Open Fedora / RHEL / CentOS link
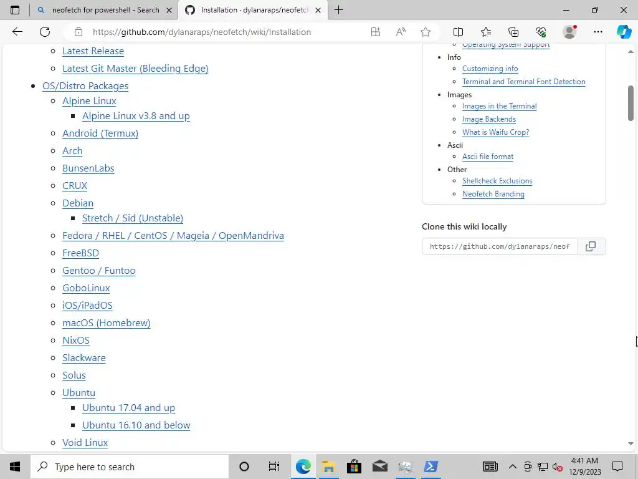Screen dimensions: 638x479 [x=173, y=235]
